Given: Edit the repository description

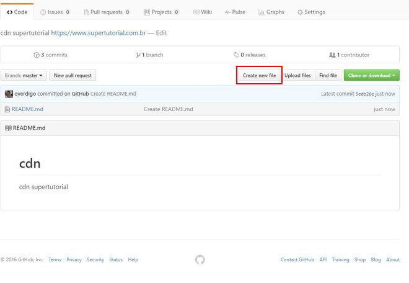Looking at the screenshot, I should click(161, 33).
